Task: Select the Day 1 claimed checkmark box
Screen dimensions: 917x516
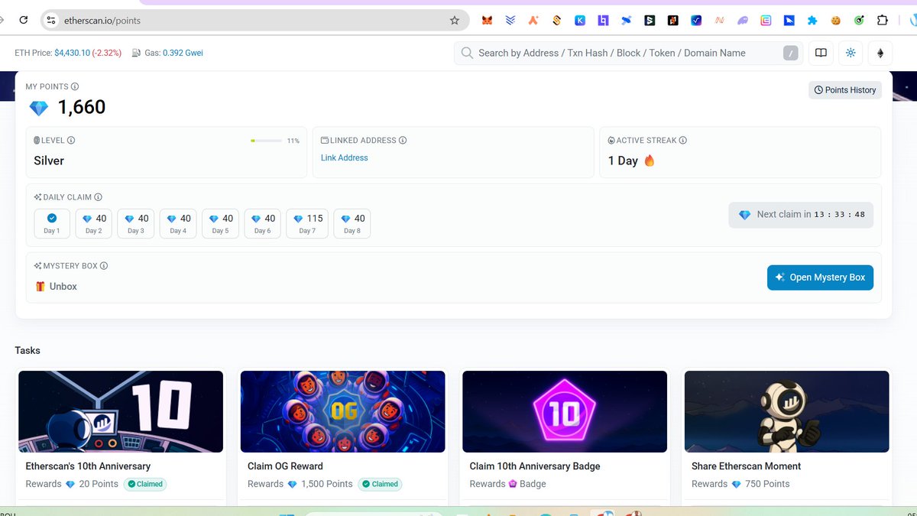Action: [x=52, y=224]
